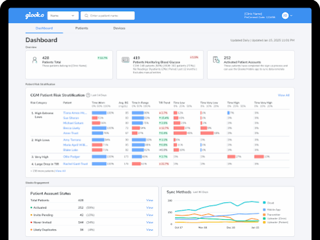The image size is (320, 240).
Task: Focus the patient name search field
Action: click(x=107, y=16)
